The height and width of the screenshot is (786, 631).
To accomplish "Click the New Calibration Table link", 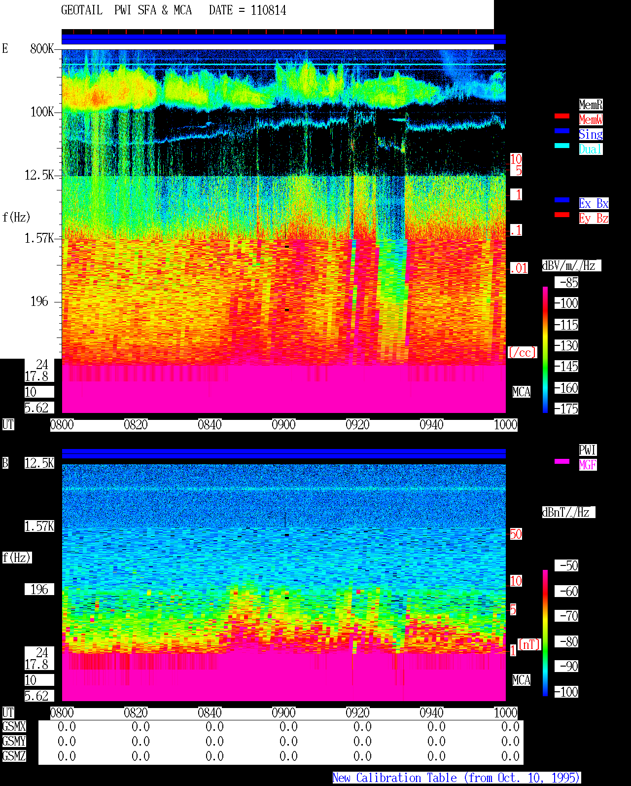I will tap(456, 778).
